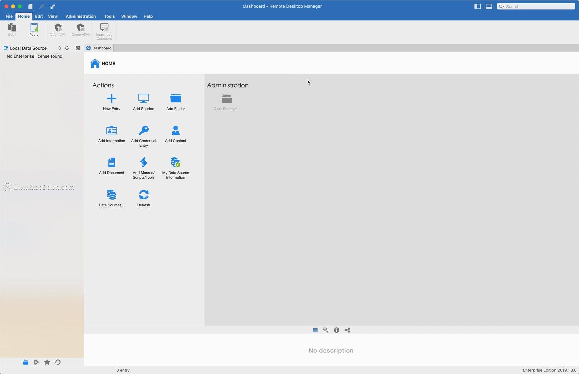Open the View menu
The width and height of the screenshot is (579, 374).
pyautogui.click(x=53, y=16)
